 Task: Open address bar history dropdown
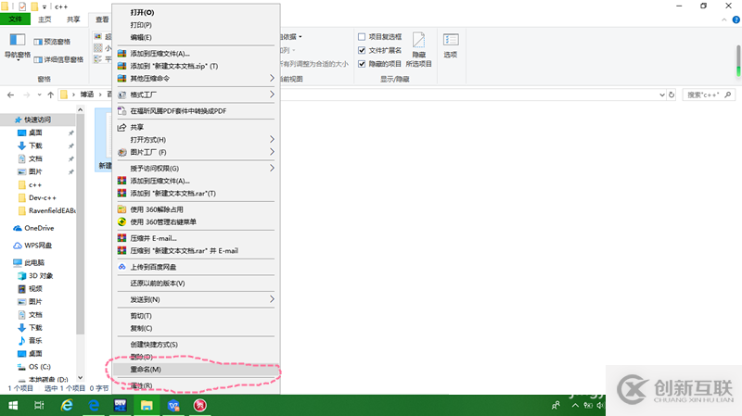click(x=662, y=95)
